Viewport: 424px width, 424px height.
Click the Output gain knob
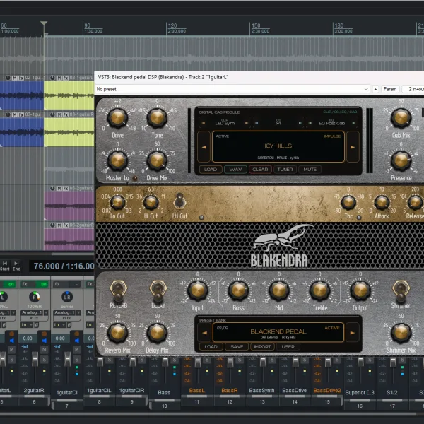(x=360, y=290)
